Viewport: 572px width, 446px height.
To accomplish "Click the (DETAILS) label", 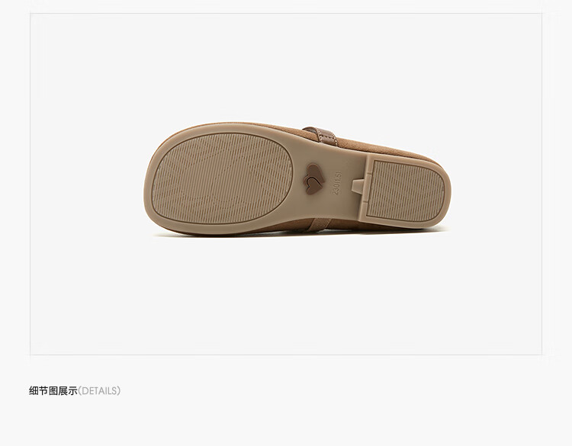I will click(x=99, y=391).
